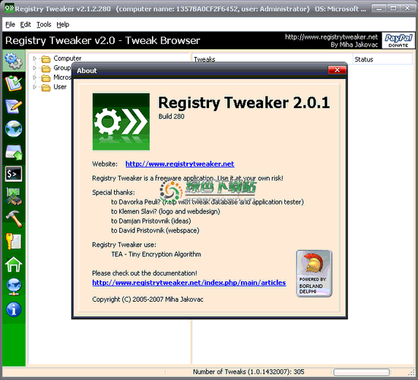Click the David Pristovnik (webspace) line
The image size is (418, 380).
(x=155, y=230)
